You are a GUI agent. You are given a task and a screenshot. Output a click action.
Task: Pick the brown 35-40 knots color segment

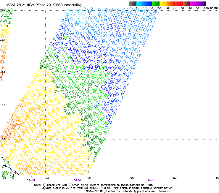click(186, 4)
